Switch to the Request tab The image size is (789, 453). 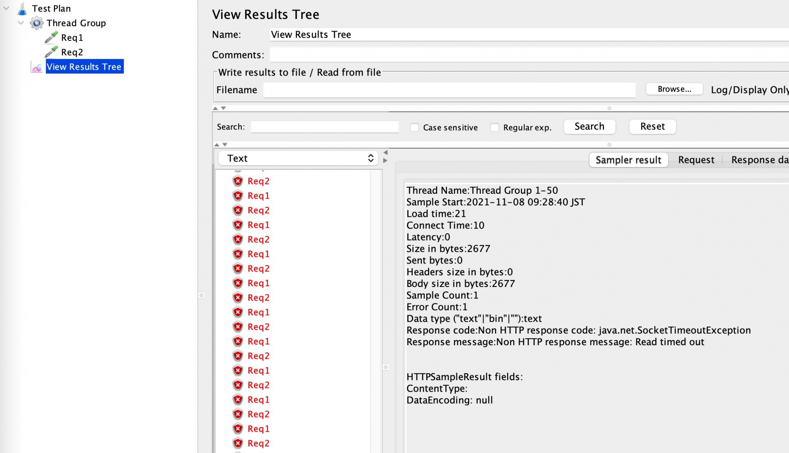[696, 159]
